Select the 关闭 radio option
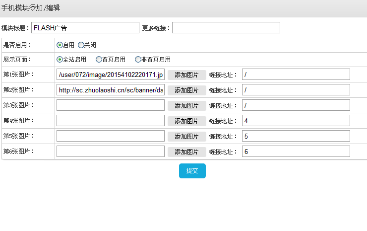Screen dimensions: 367x231 (x=81, y=45)
